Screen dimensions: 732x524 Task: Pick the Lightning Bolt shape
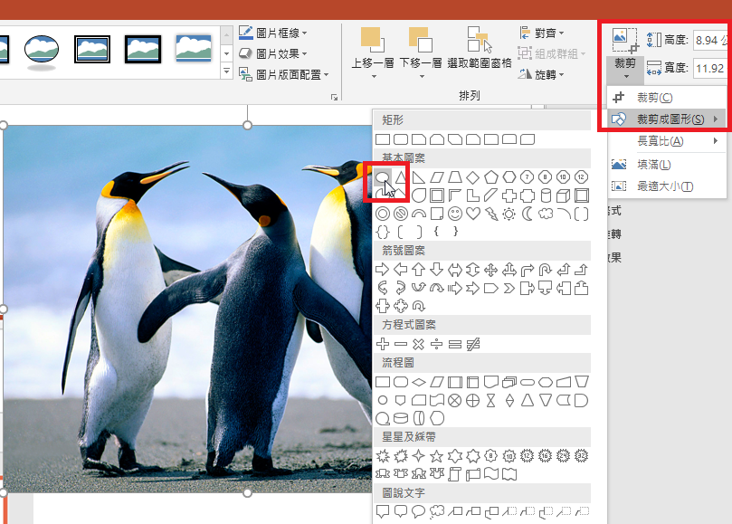(491, 214)
